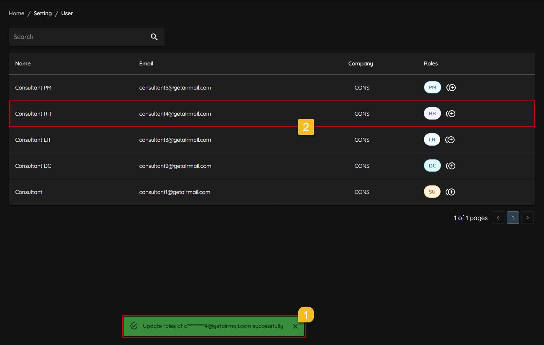
Task: Go to previous page arrow
Action: click(x=498, y=218)
